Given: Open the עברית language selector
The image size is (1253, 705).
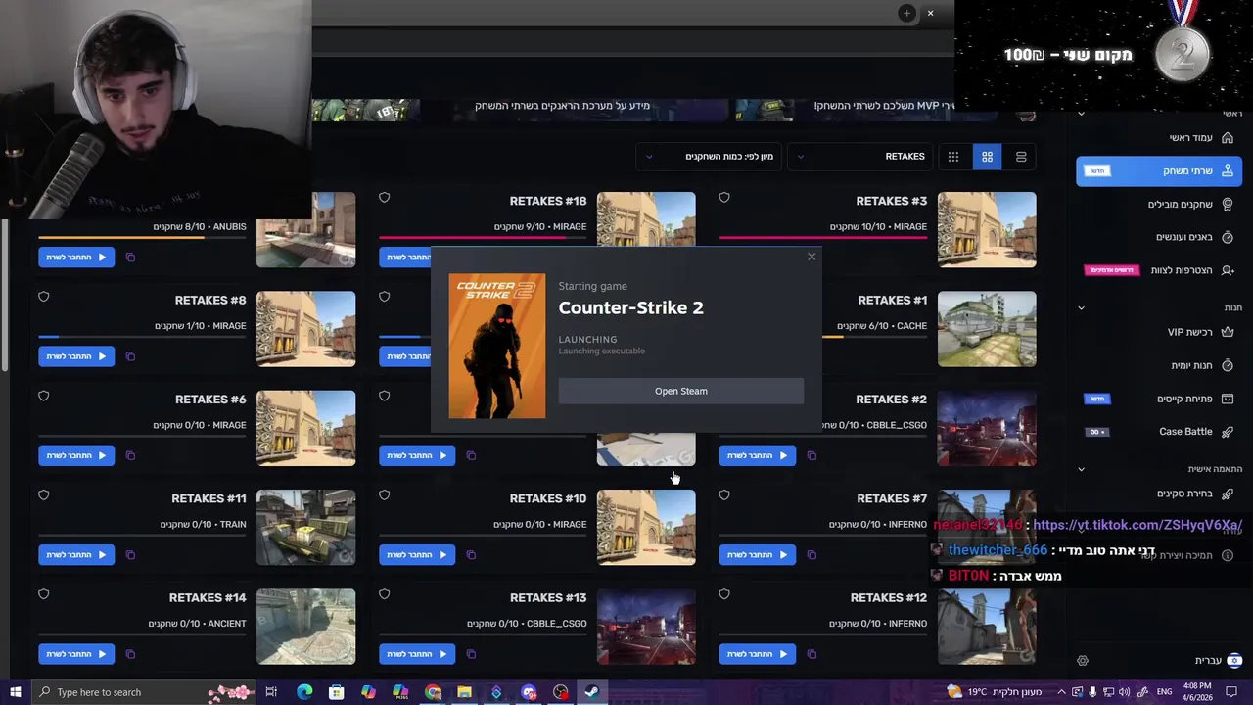Looking at the screenshot, I should click(1218, 661).
